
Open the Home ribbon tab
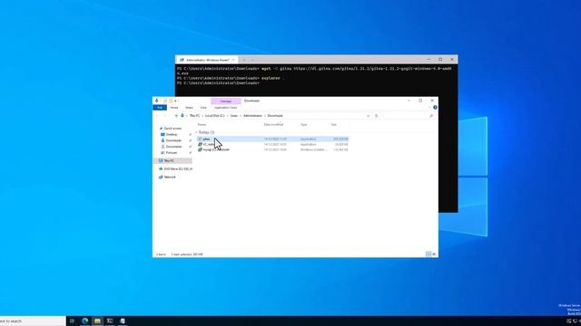tap(174, 108)
